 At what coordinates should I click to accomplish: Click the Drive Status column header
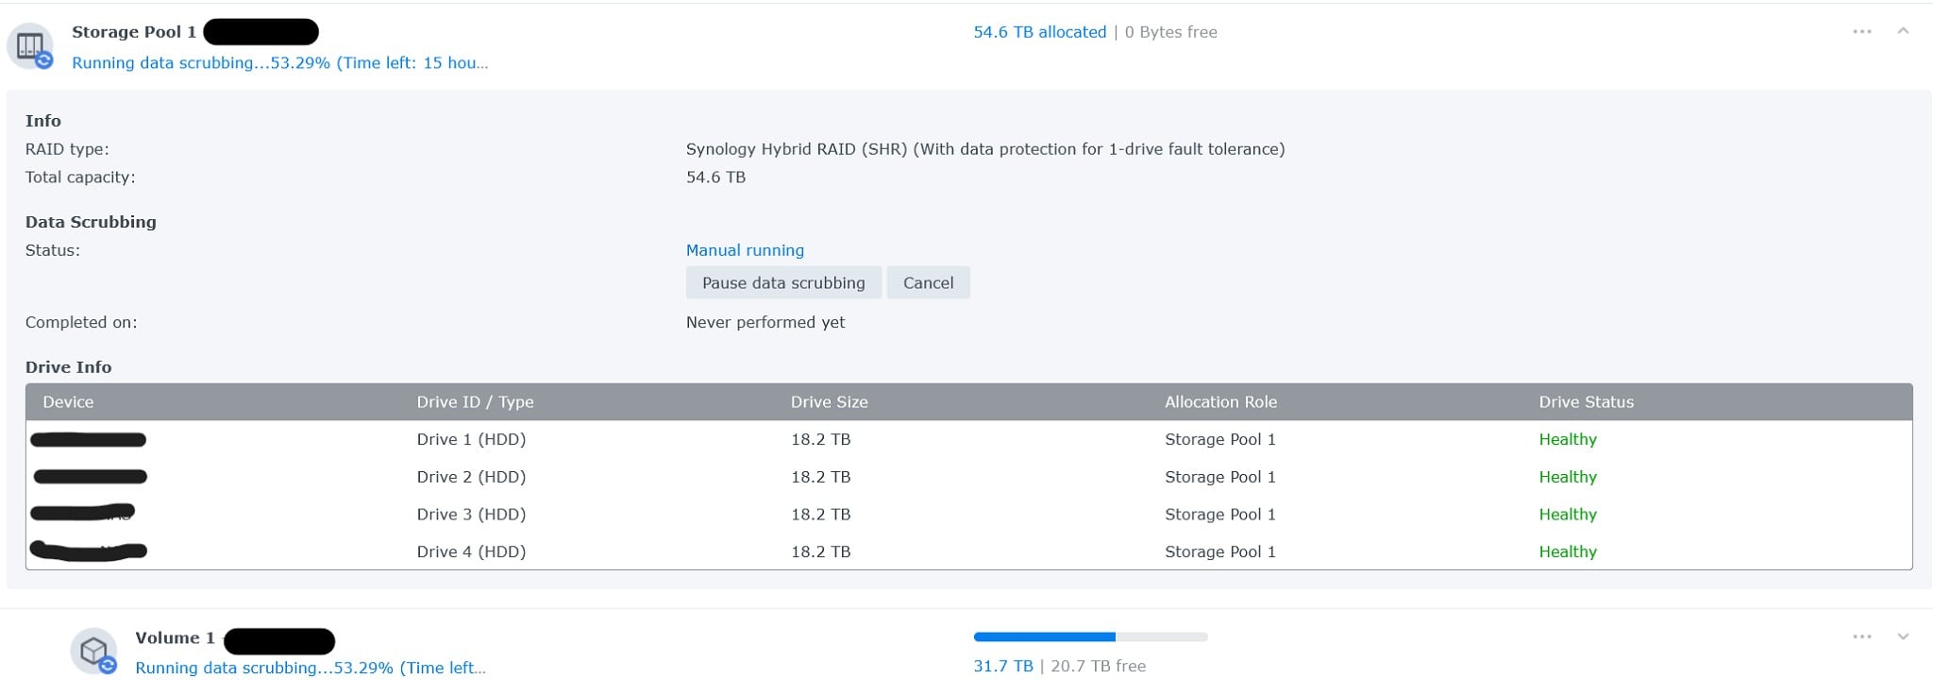(x=1586, y=402)
